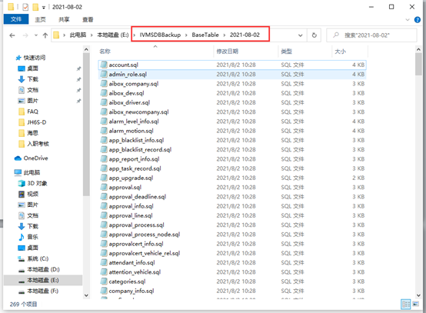Sort by the 名称 column header
This screenshot has width=426, height=313.
(x=105, y=52)
